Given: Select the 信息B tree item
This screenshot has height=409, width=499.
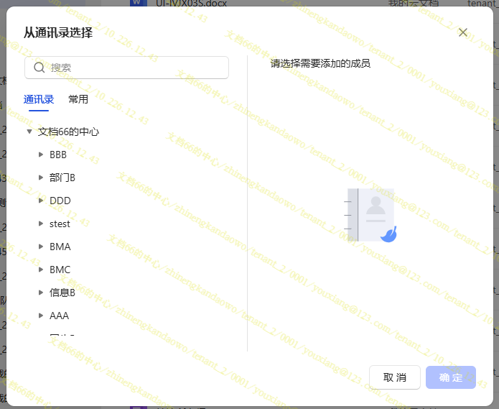Looking at the screenshot, I should 62,293.
